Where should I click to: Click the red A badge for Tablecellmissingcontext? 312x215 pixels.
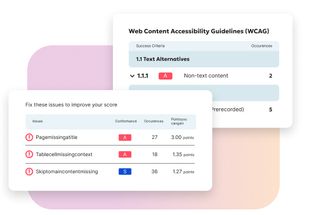point(124,155)
